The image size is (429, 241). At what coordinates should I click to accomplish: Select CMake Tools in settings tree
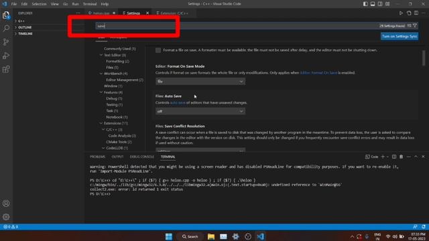tap(119, 142)
